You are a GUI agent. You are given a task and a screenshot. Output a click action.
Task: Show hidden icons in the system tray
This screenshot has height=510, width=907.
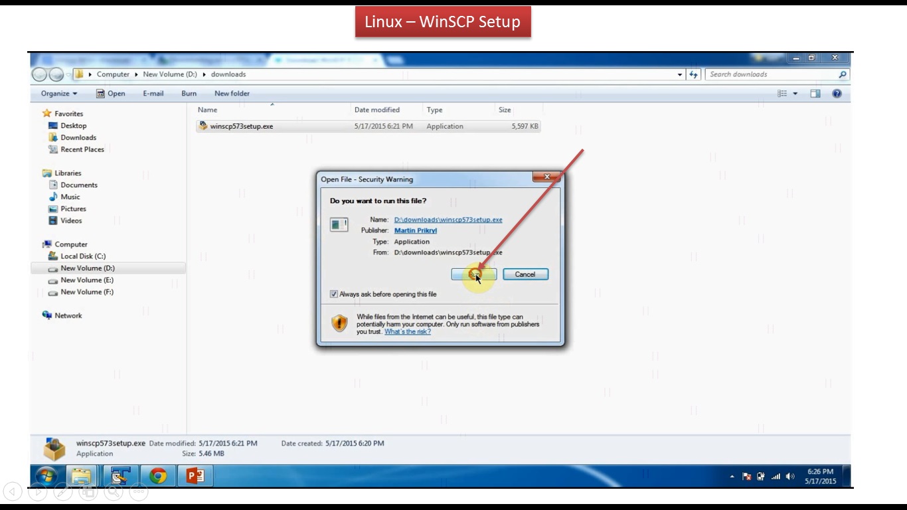tap(732, 476)
